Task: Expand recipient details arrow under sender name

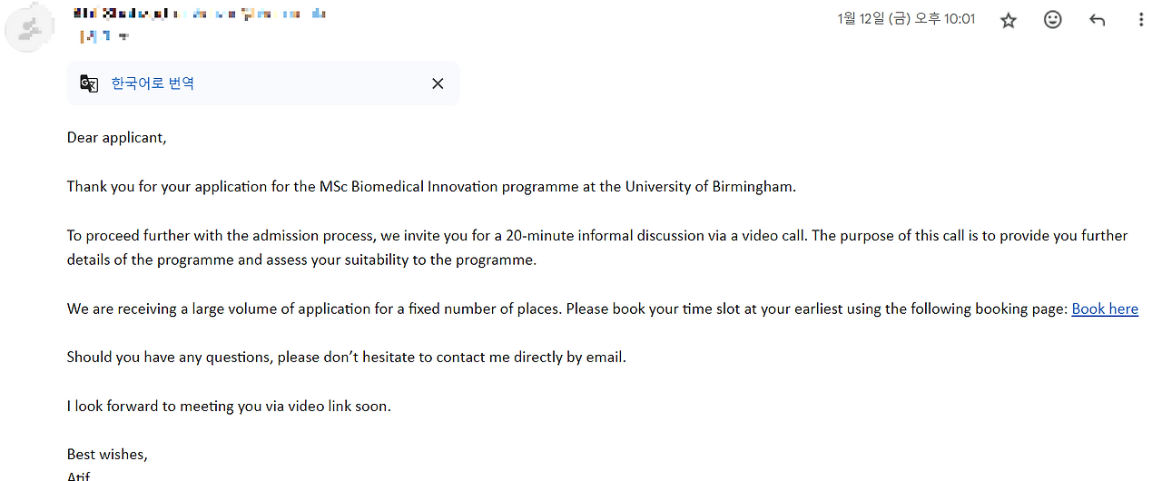Action: (124, 37)
